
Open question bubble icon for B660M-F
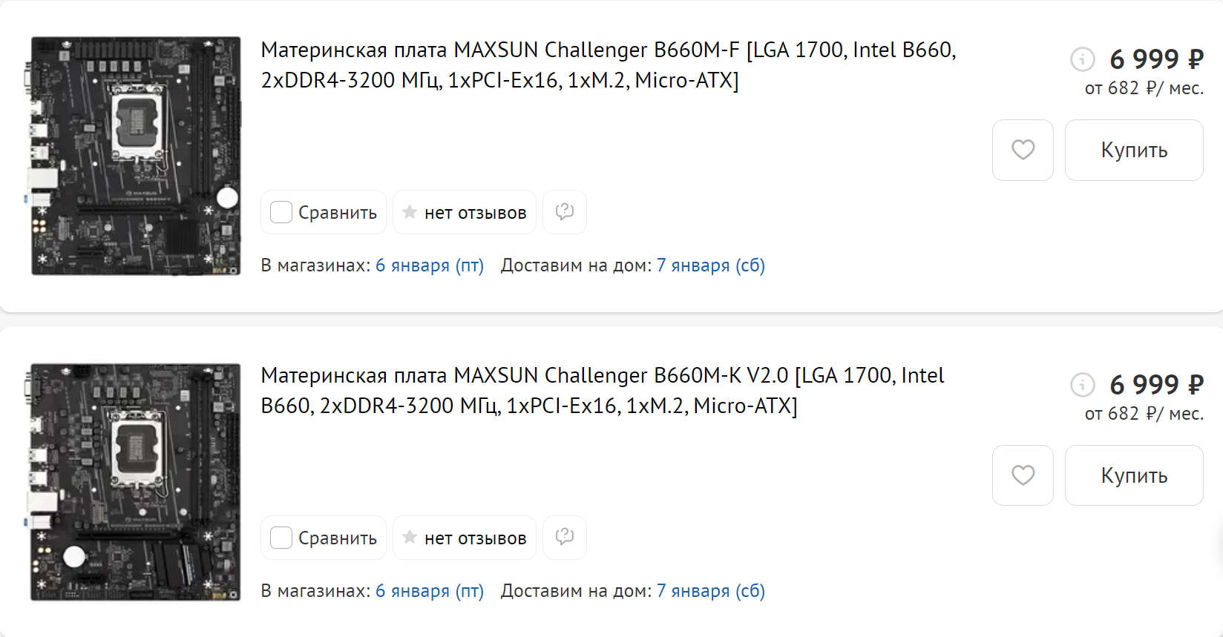565,212
